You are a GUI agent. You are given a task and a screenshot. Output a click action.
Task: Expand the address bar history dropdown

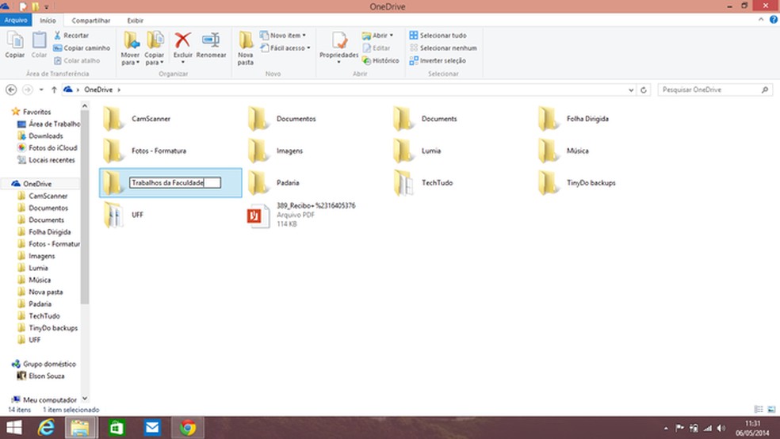tap(631, 90)
